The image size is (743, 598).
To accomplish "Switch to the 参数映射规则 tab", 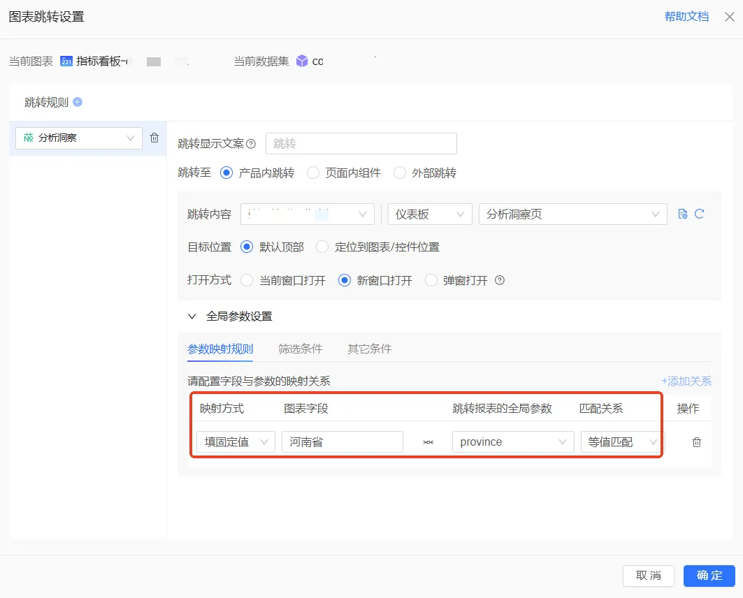I will [x=220, y=349].
